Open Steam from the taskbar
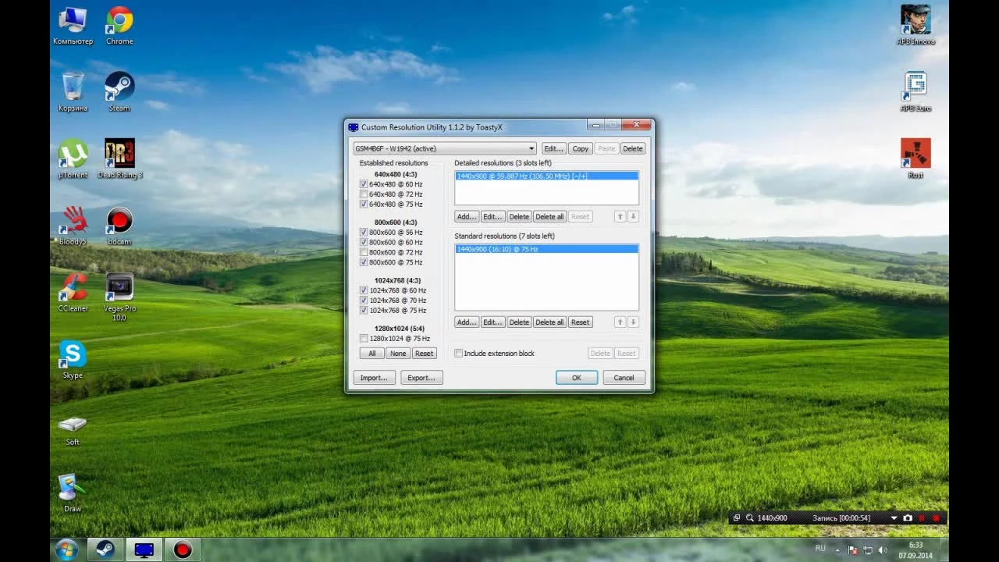Image resolution: width=999 pixels, height=562 pixels. 105,550
